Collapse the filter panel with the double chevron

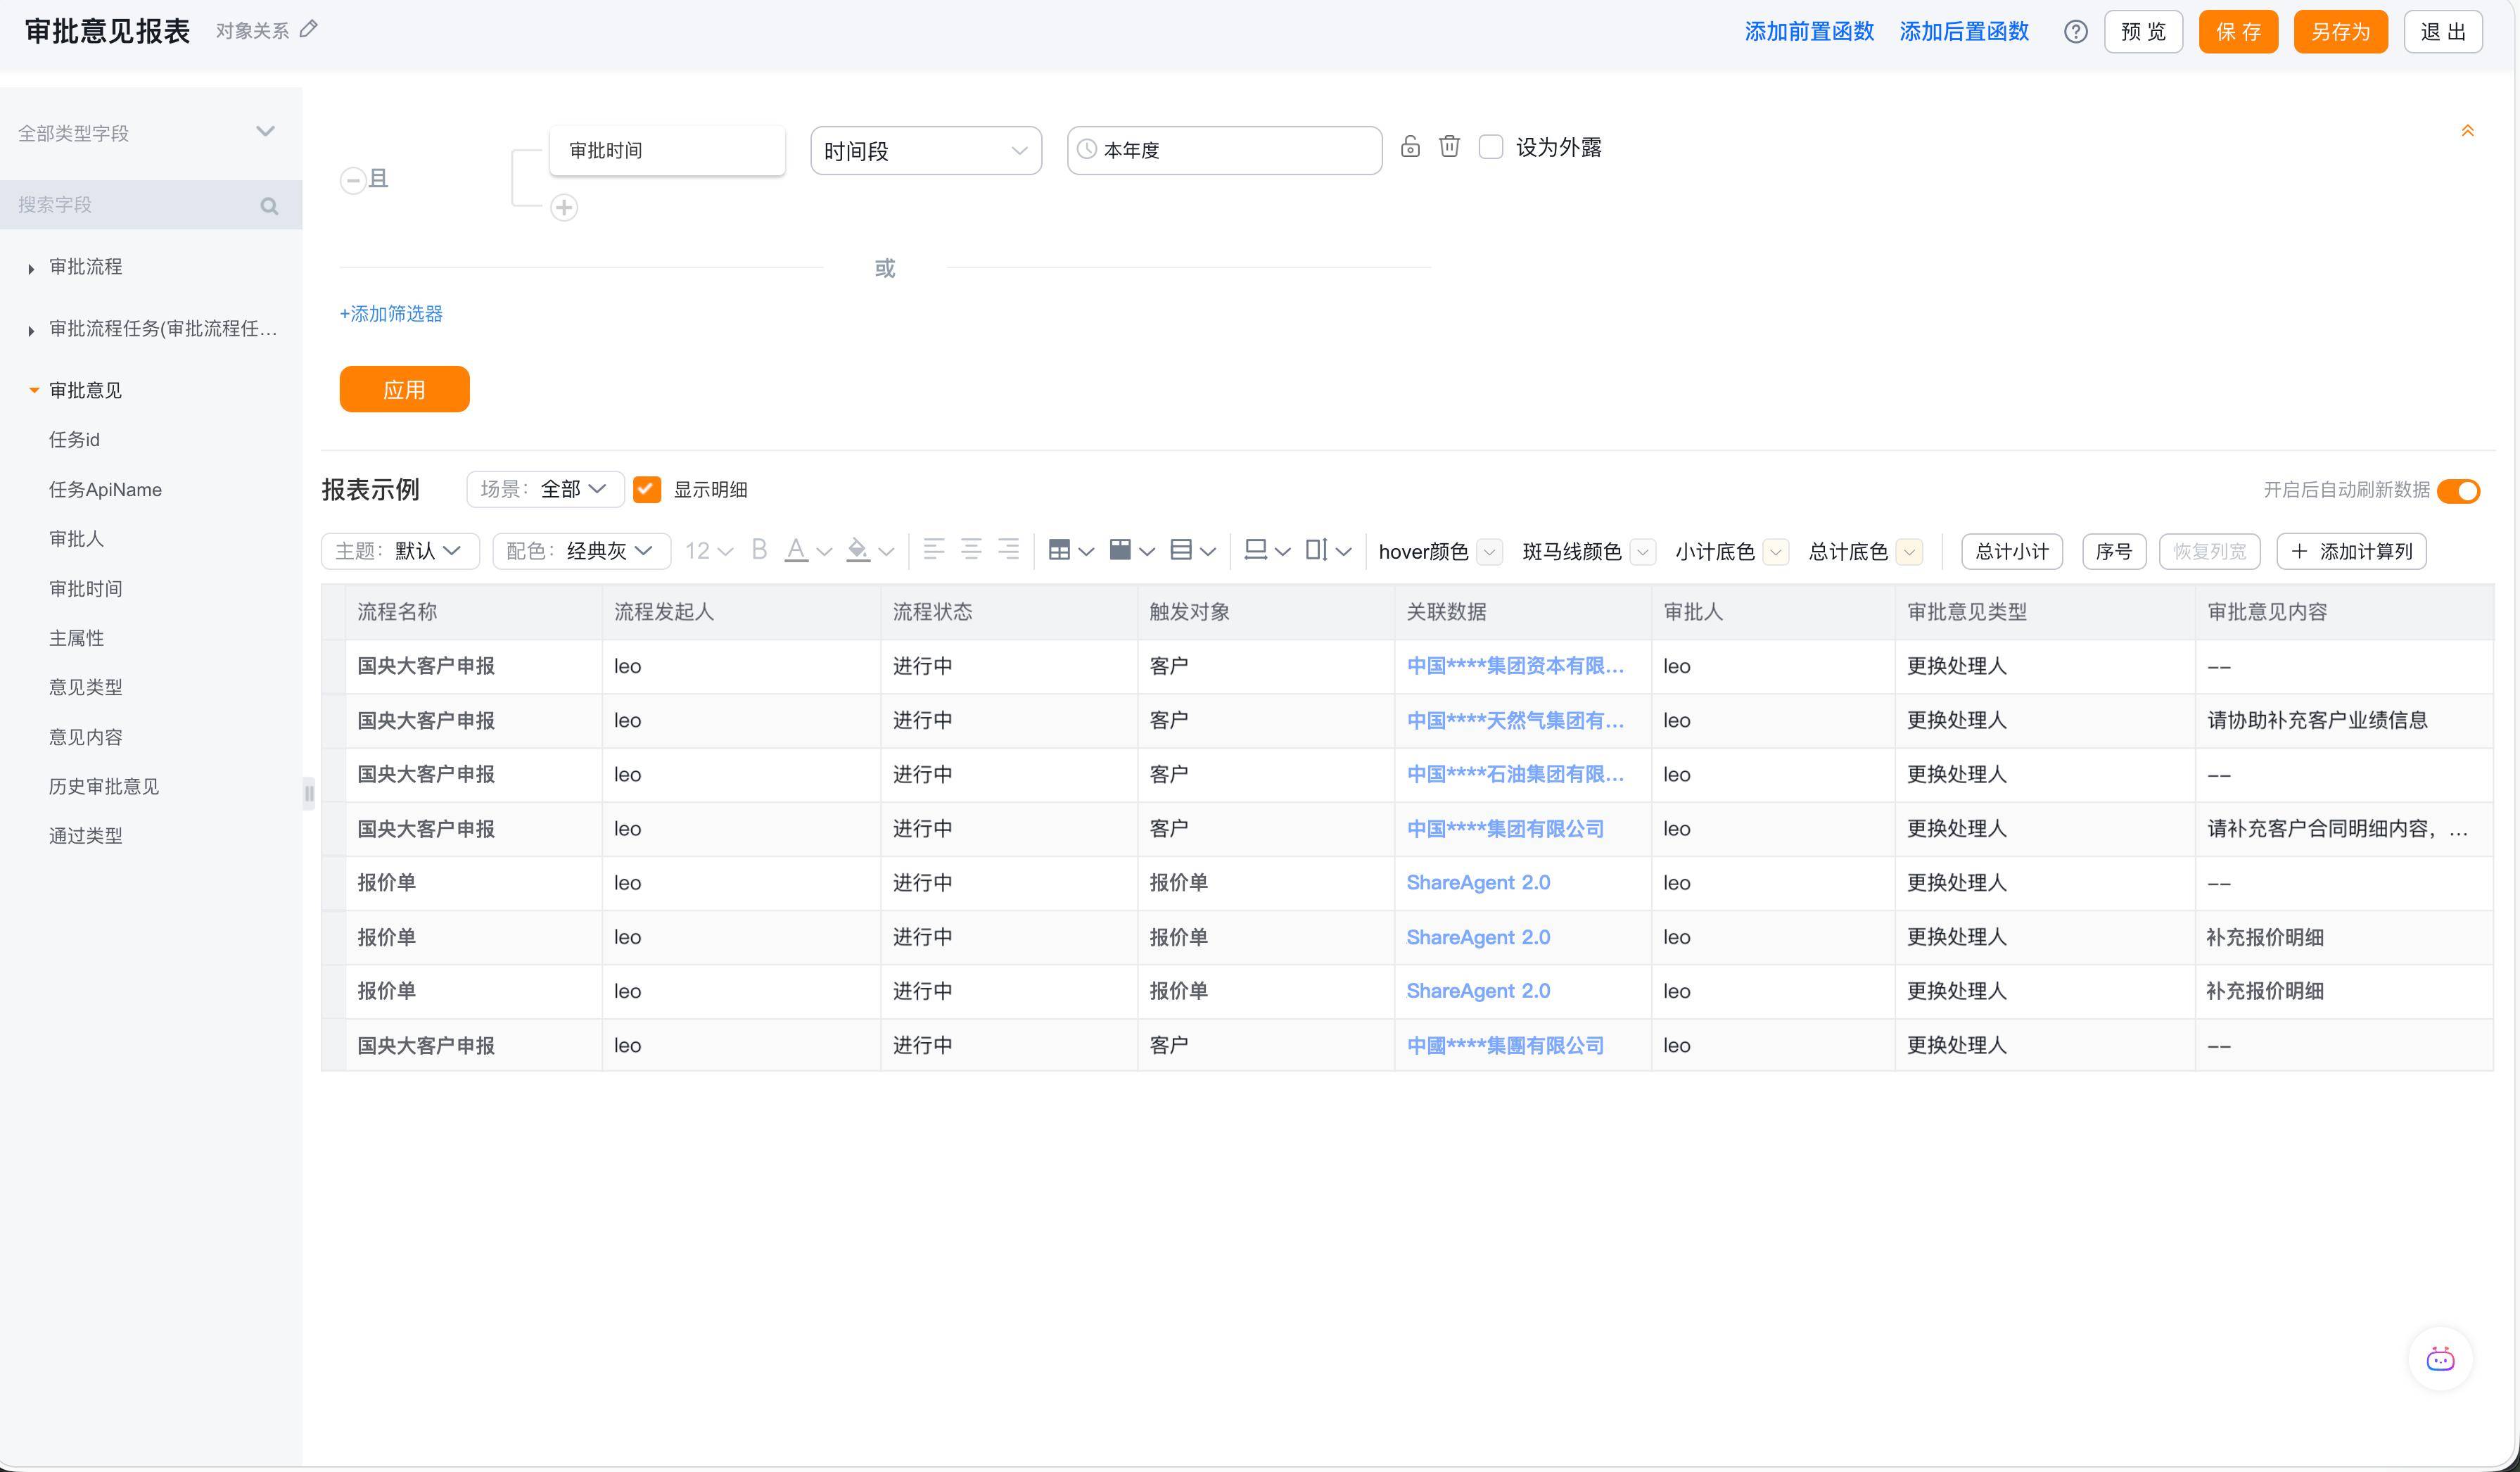coord(2467,131)
